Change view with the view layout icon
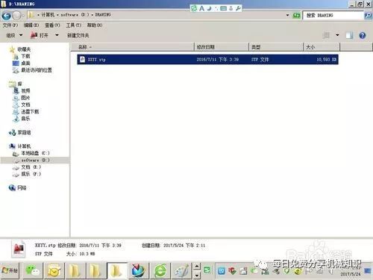The height and width of the screenshot is (280, 373). pos(326,35)
